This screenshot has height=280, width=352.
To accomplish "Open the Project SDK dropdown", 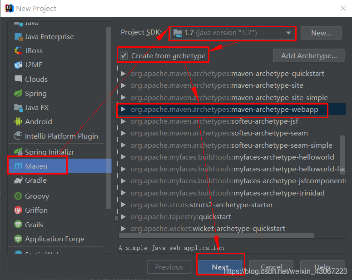I will pos(233,33).
